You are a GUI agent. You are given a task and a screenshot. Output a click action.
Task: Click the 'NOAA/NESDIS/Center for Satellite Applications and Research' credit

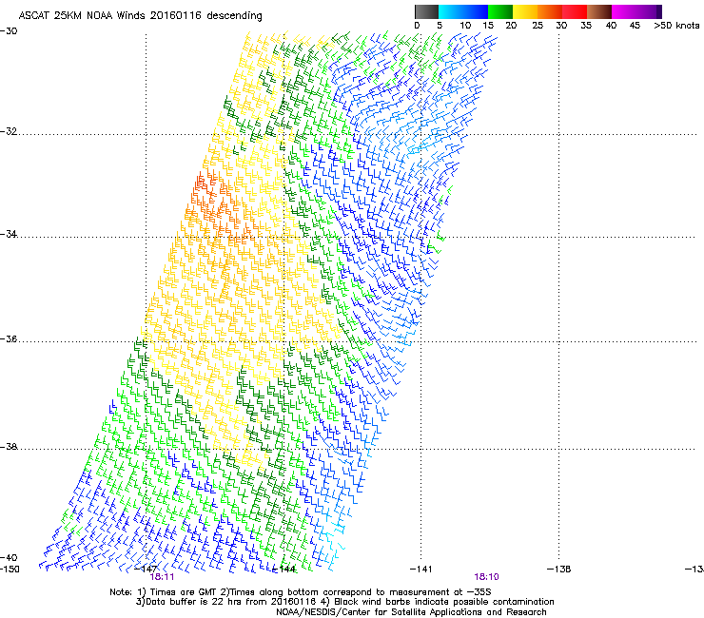[411, 612]
